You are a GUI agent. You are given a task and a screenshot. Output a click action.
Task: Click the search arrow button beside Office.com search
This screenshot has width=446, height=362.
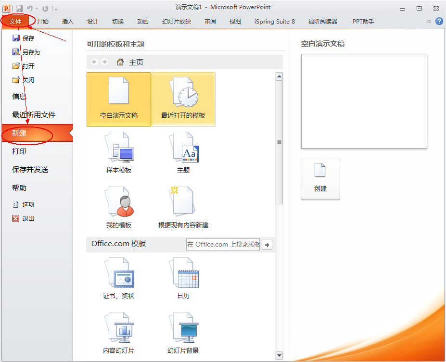point(267,245)
